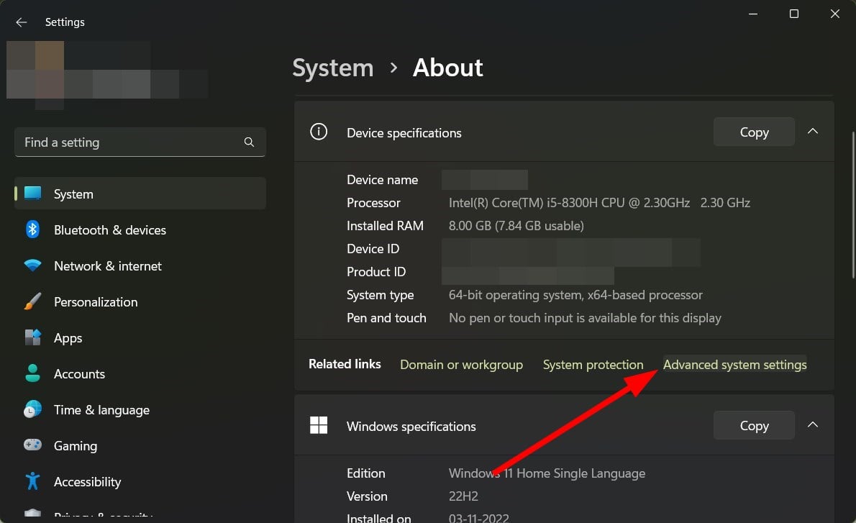Open Domain or workgroup link

[461, 365]
